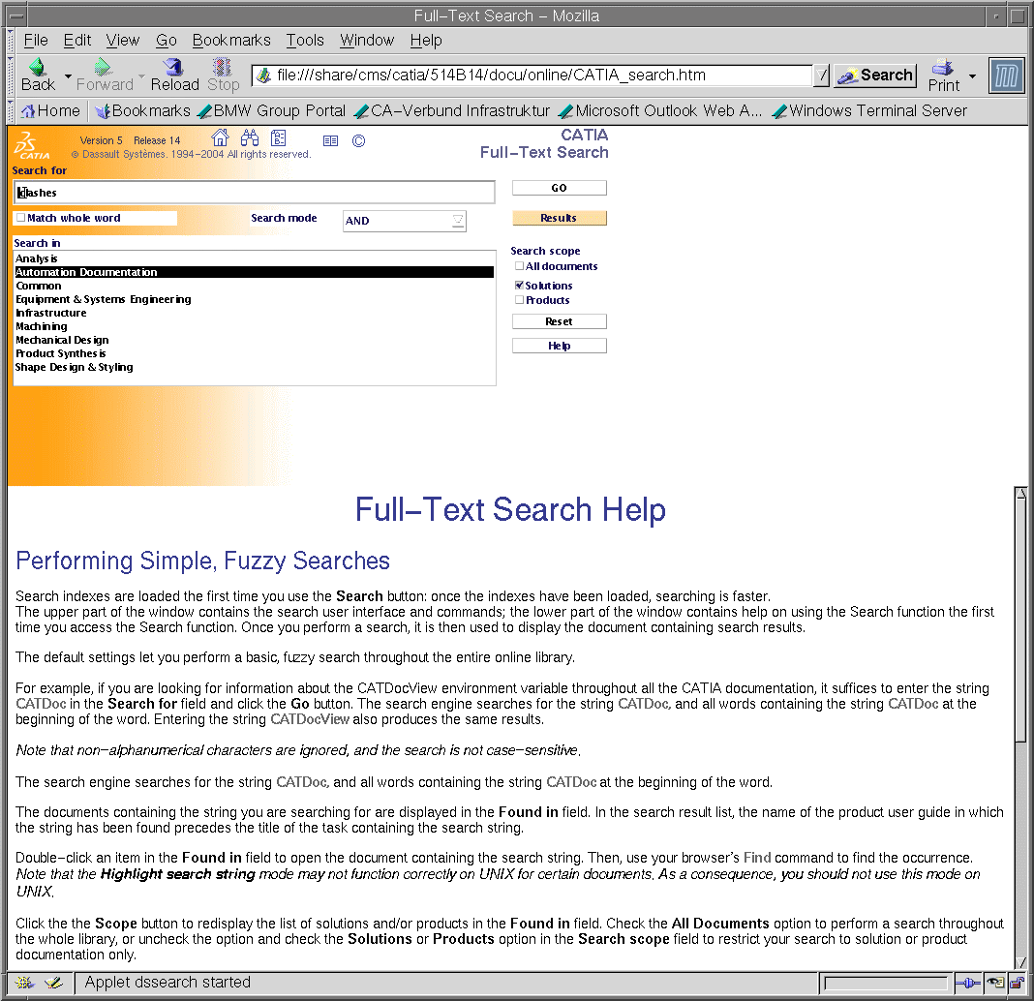Check the All documents scope option
The image size is (1034, 1001).
coord(520,266)
